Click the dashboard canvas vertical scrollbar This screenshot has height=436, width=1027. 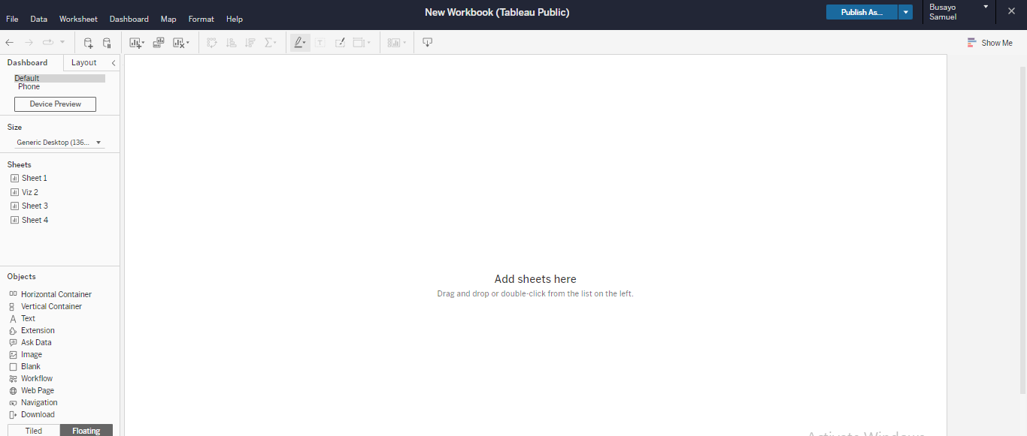[x=1022, y=229]
